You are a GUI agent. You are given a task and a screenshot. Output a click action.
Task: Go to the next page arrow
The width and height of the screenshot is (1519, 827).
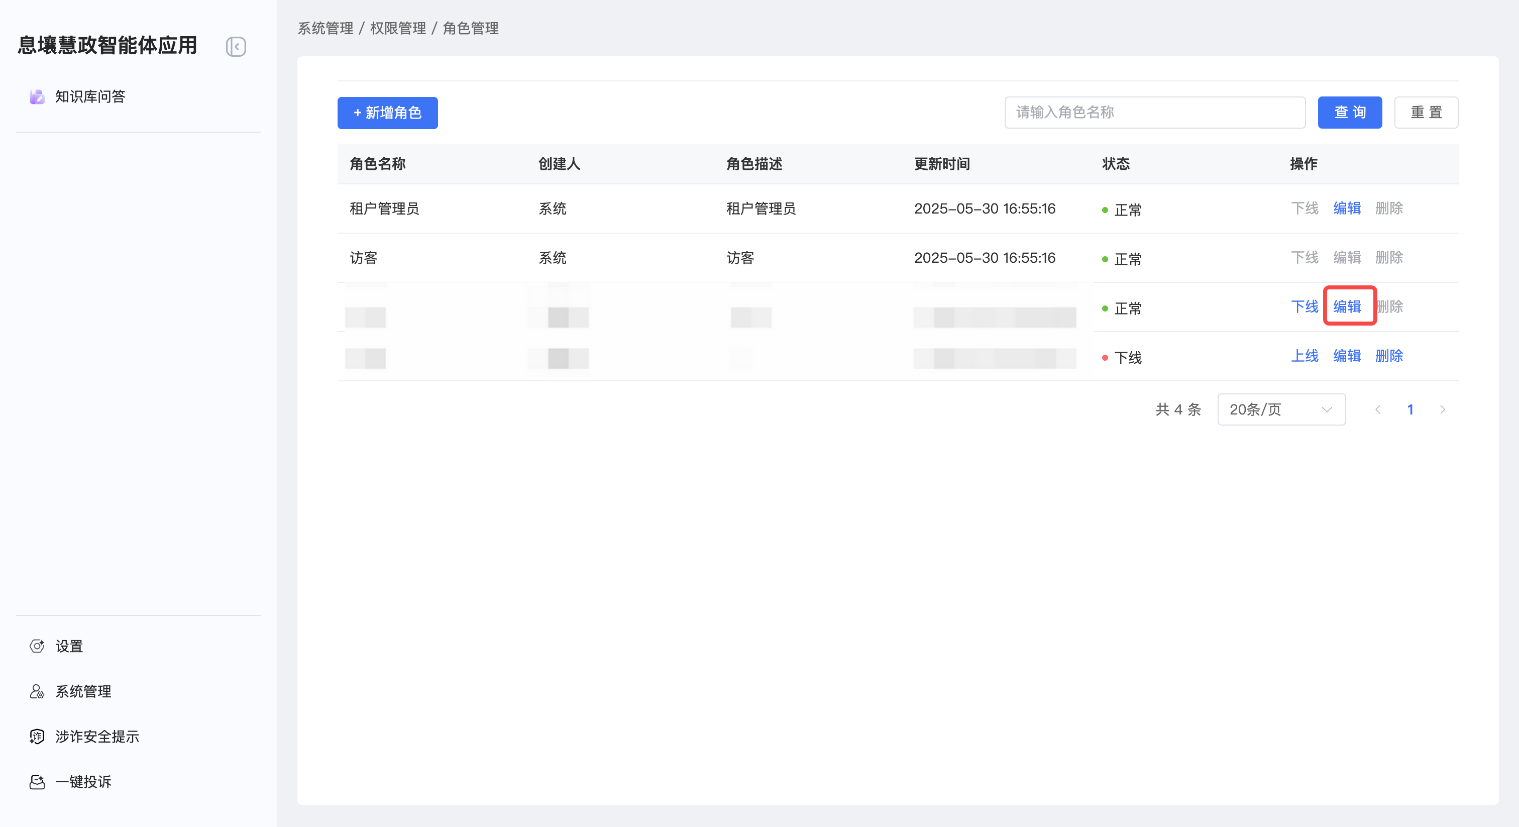pyautogui.click(x=1442, y=409)
